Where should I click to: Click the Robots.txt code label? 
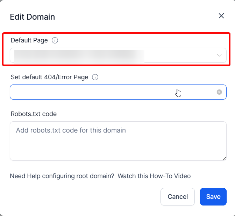click(34, 114)
